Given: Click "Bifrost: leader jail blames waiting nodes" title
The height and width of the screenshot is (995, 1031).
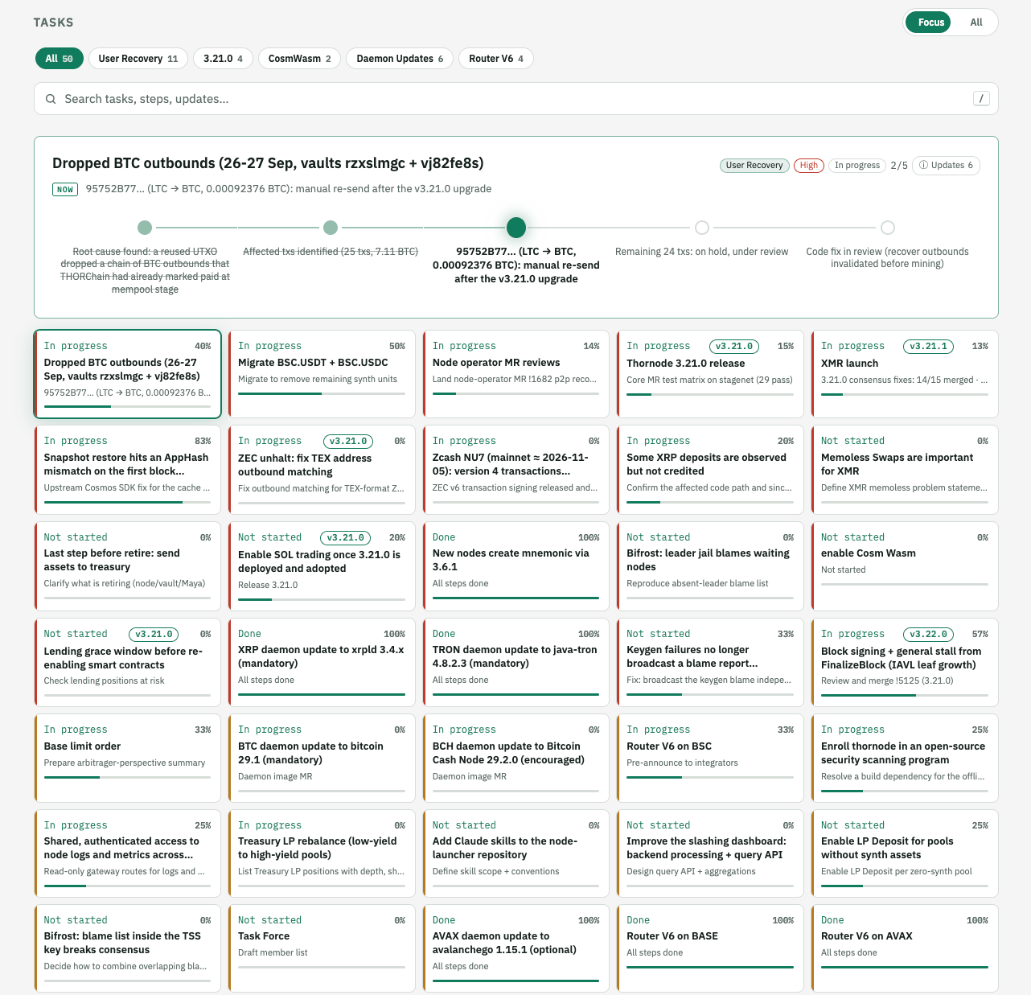Looking at the screenshot, I should click(708, 560).
